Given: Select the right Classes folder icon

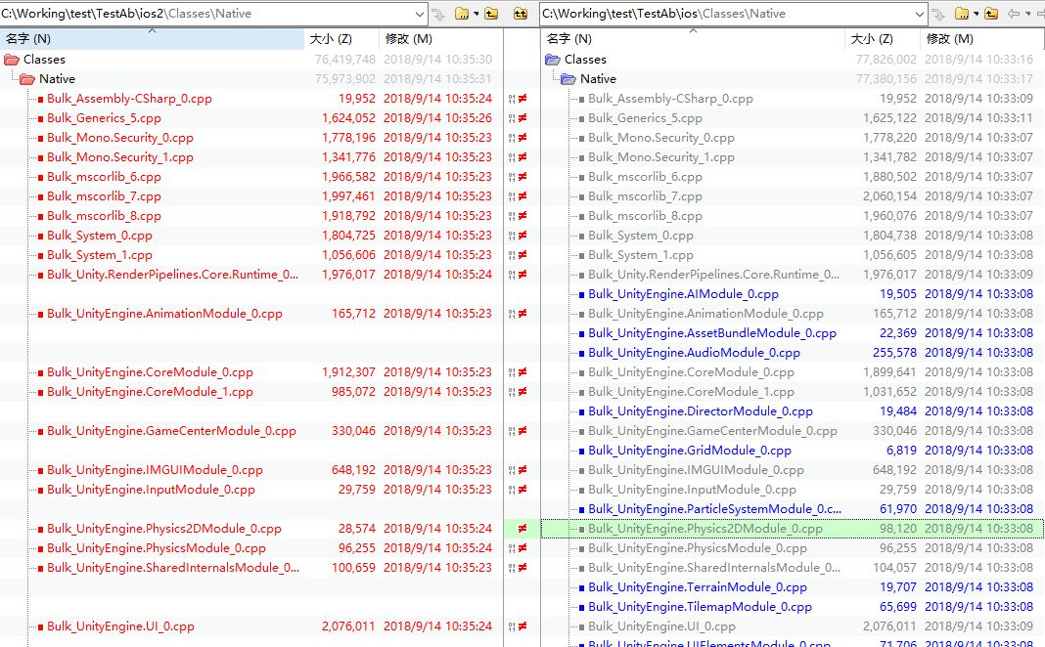Looking at the screenshot, I should click(553, 60).
